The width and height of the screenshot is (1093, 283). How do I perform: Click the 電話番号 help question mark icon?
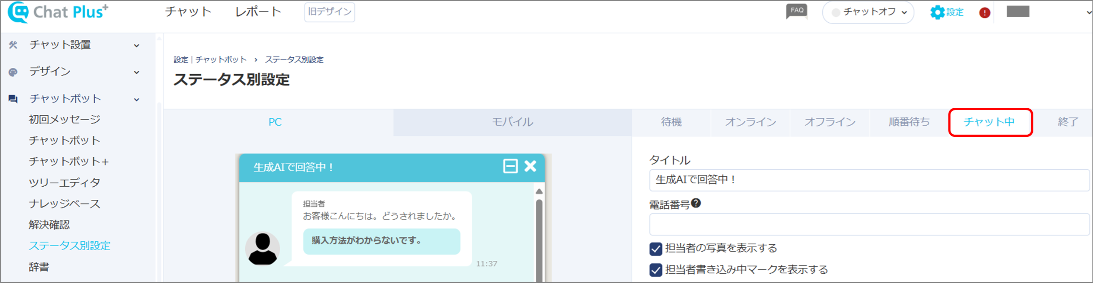pyautogui.click(x=696, y=203)
